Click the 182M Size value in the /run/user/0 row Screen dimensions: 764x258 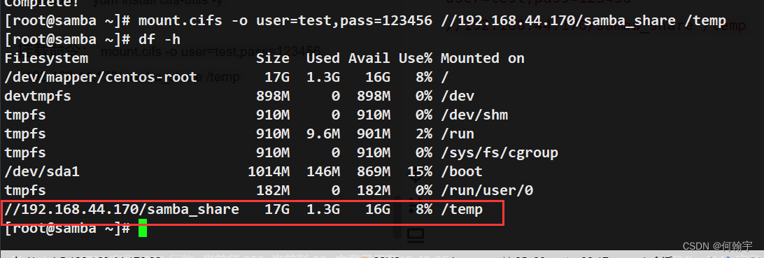click(x=273, y=190)
